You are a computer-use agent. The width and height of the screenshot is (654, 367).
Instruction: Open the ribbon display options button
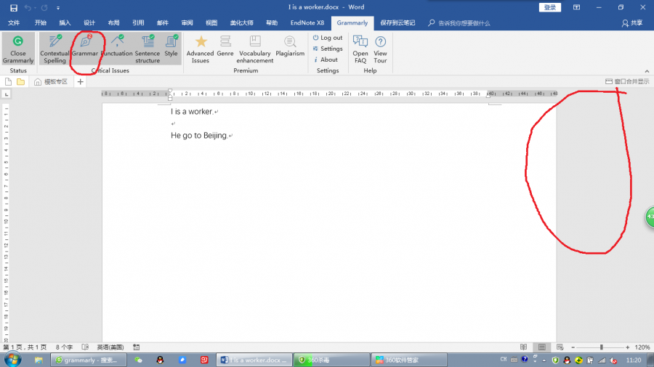(576, 7)
